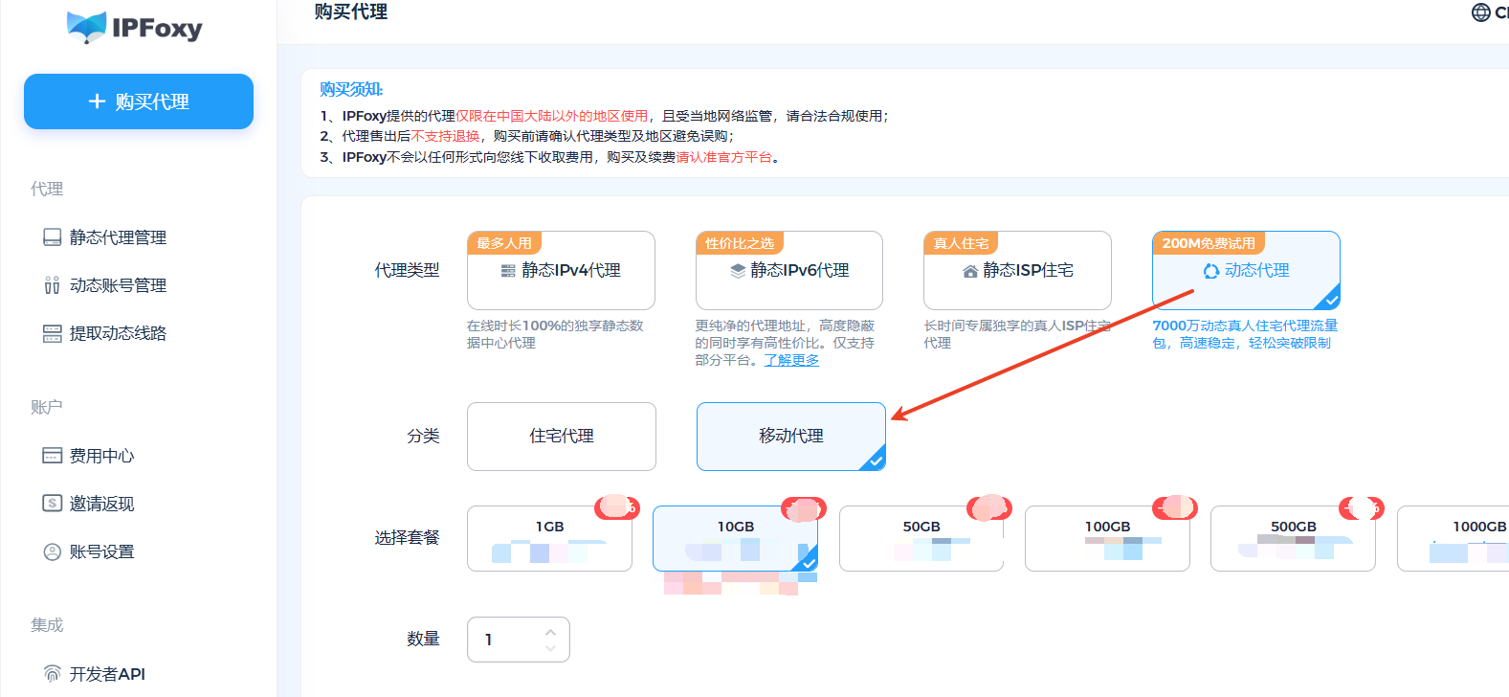Click the 账户 section header in sidebar
Screen dimensions: 1509x697
[46, 407]
